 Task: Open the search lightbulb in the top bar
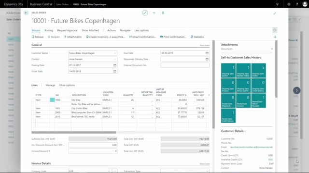coord(277,4)
